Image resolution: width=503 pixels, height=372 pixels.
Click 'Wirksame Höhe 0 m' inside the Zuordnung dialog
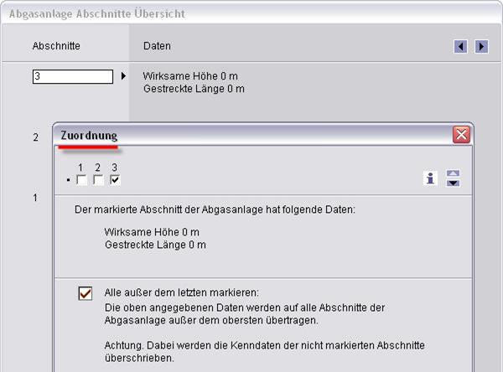pos(152,232)
